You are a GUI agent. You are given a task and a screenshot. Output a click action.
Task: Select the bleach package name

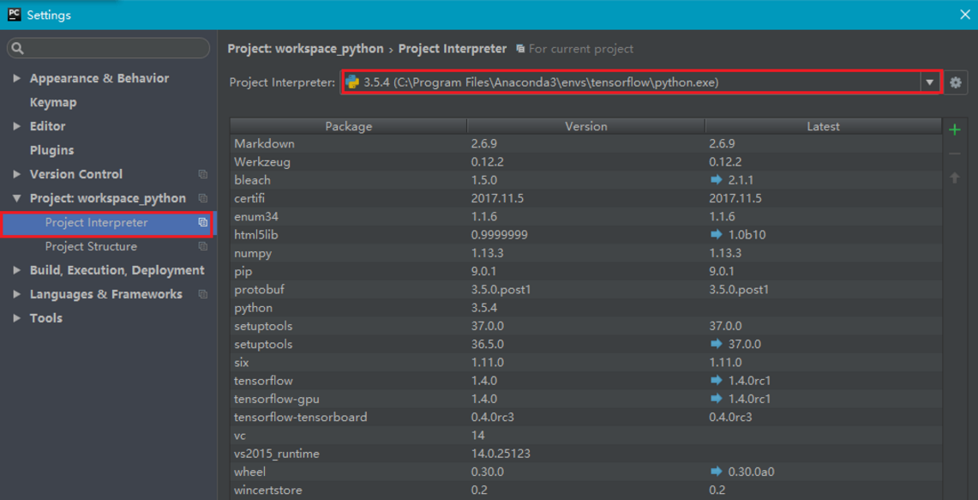pyautogui.click(x=252, y=180)
